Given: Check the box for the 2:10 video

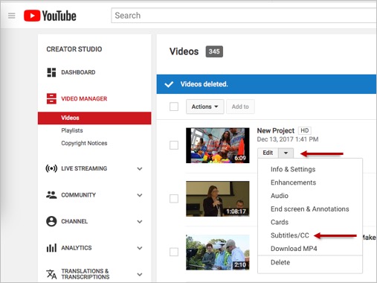Looking at the screenshot, I should tap(174, 252).
